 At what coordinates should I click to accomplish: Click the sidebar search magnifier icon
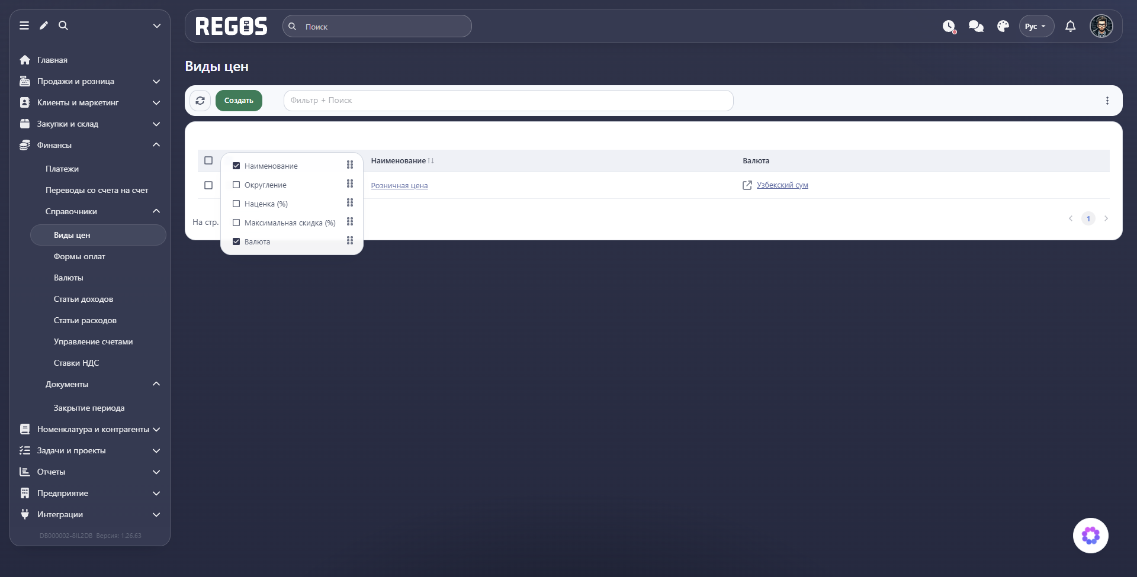63,25
